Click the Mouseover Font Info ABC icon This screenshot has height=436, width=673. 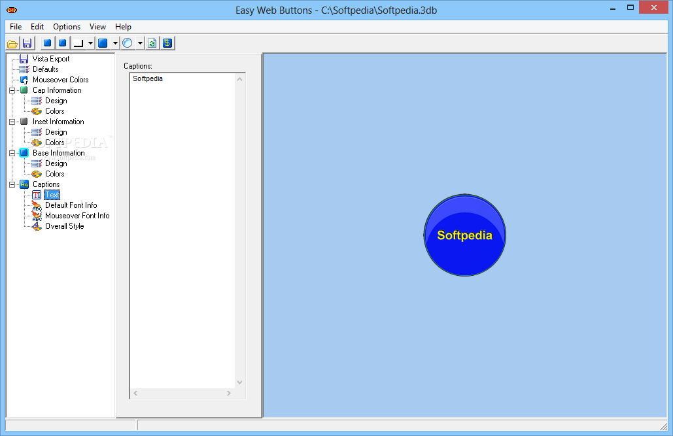[x=37, y=216]
